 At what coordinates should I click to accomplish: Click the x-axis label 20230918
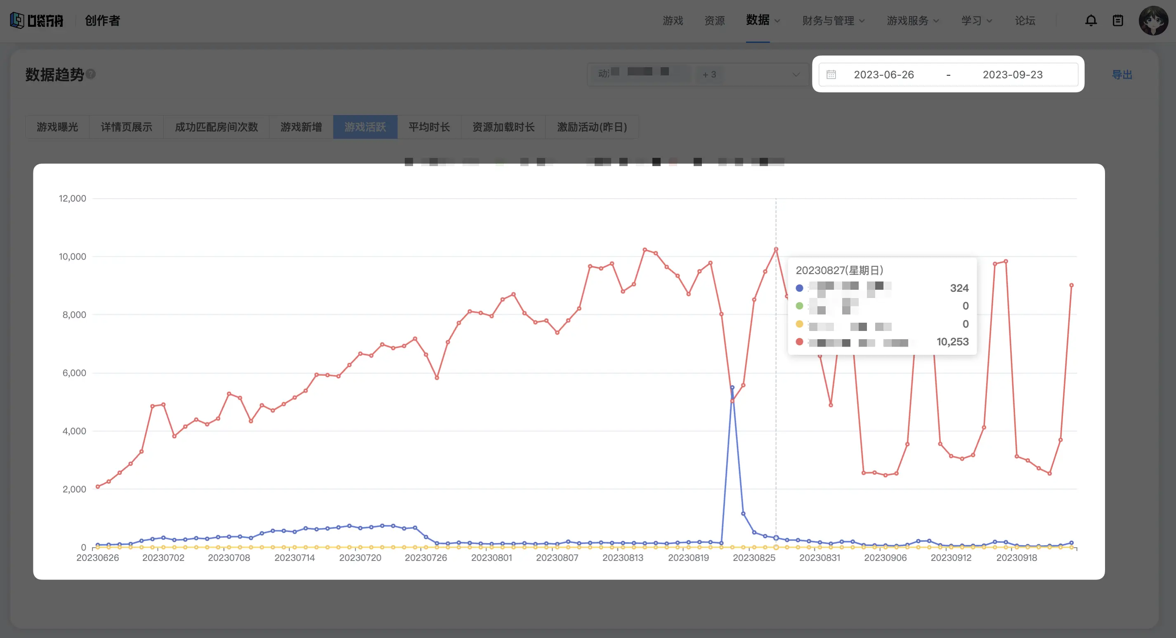click(x=1017, y=557)
